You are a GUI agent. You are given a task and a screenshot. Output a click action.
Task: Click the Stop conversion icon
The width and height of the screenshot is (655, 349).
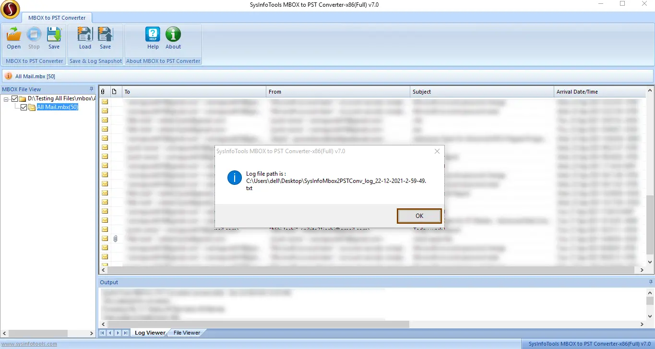click(34, 38)
